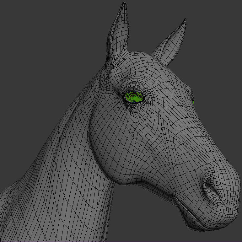Pick the small green eye at head's far side
Screen dimensions: 242x242
(193, 102)
